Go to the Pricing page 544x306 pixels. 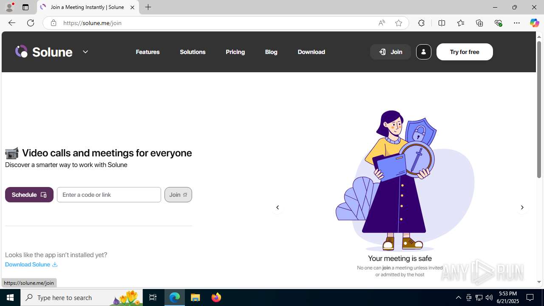point(235,52)
